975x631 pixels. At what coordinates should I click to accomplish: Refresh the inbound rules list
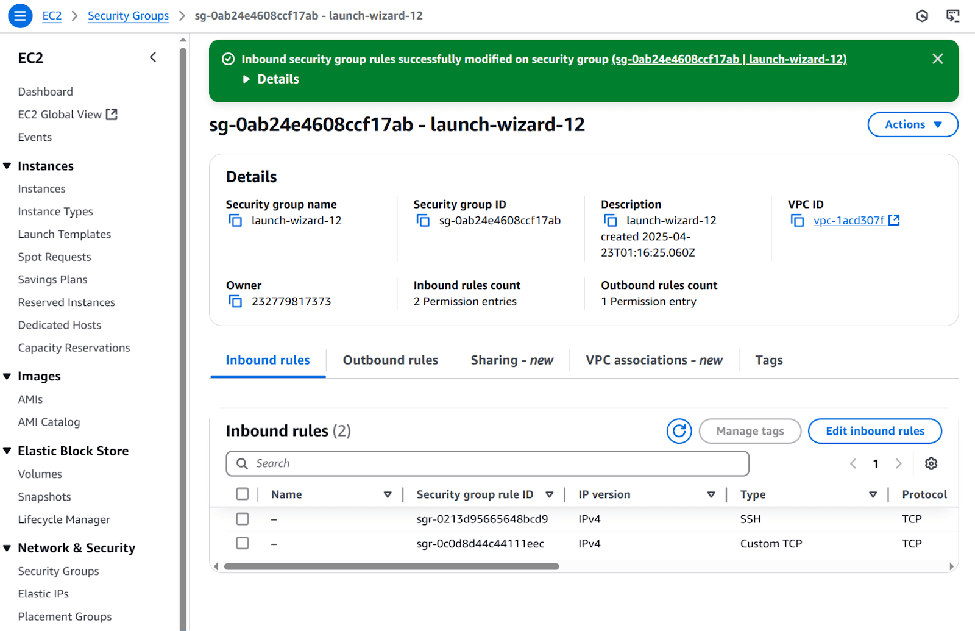click(x=679, y=431)
